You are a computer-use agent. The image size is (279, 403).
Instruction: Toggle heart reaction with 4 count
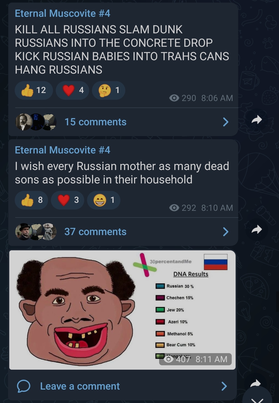click(x=73, y=90)
